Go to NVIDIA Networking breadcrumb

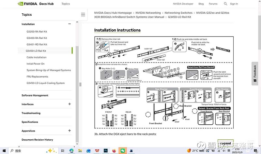coord(148,13)
